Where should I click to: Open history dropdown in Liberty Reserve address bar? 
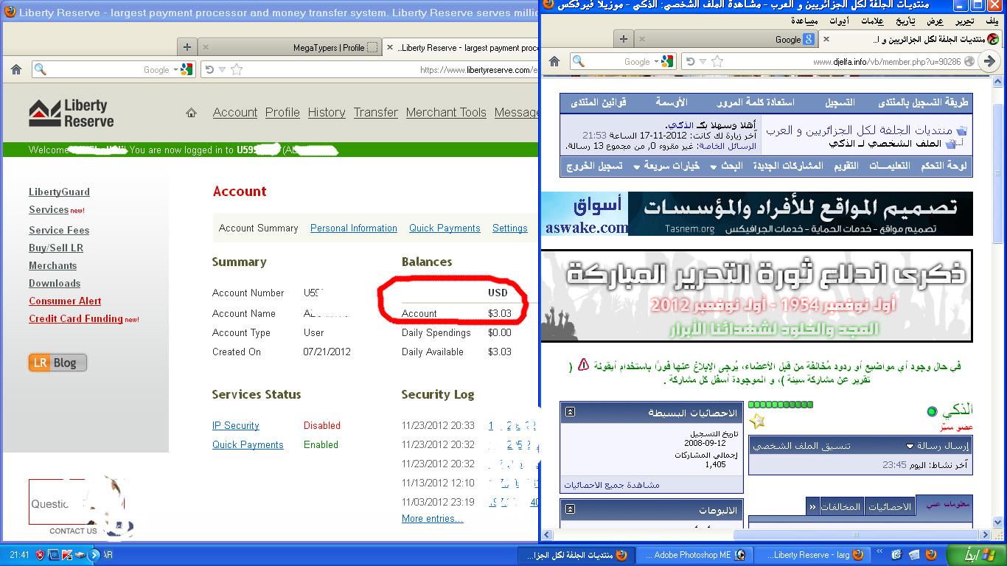pyautogui.click(x=222, y=70)
